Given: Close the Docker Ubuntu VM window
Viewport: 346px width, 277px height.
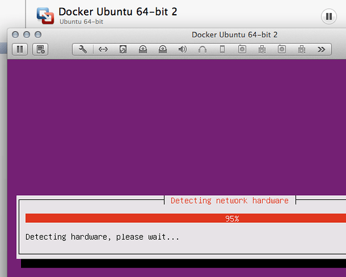Looking at the screenshot, I should (15, 34).
